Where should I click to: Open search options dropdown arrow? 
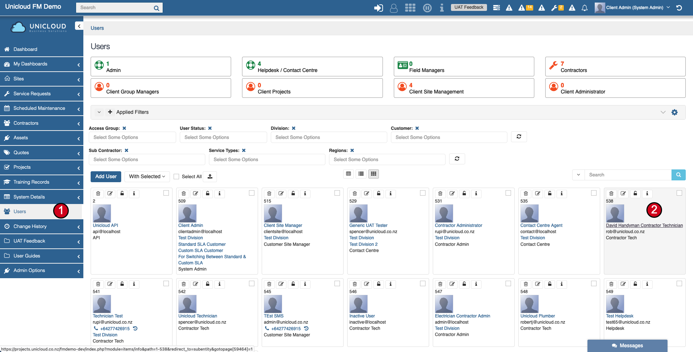(x=579, y=175)
